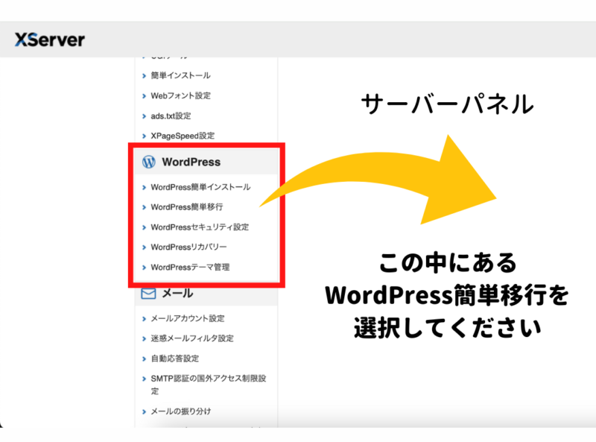The width and height of the screenshot is (596, 442).
Task: Click chevron beside メールの振り分け
Action: point(144,412)
